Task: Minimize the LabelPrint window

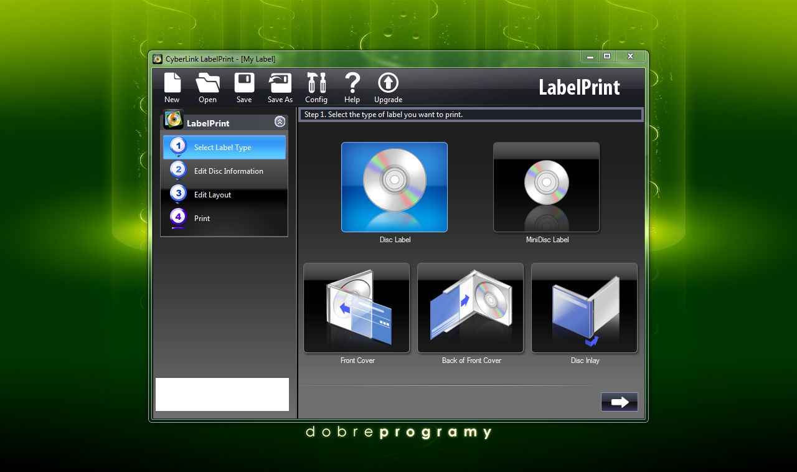Action: coord(590,57)
